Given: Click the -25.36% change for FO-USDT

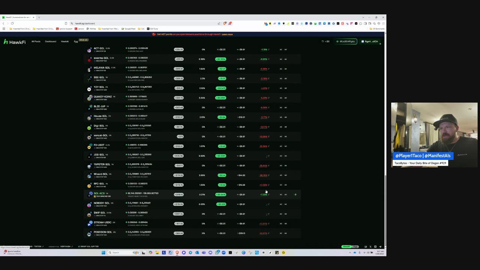Looking at the screenshot, I should [x=263, y=146].
